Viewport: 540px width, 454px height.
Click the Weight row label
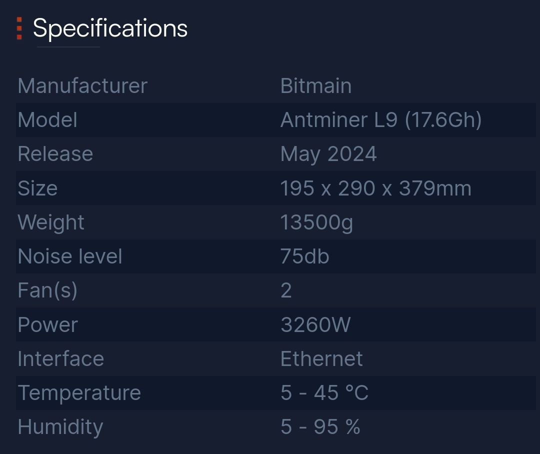[x=51, y=222]
